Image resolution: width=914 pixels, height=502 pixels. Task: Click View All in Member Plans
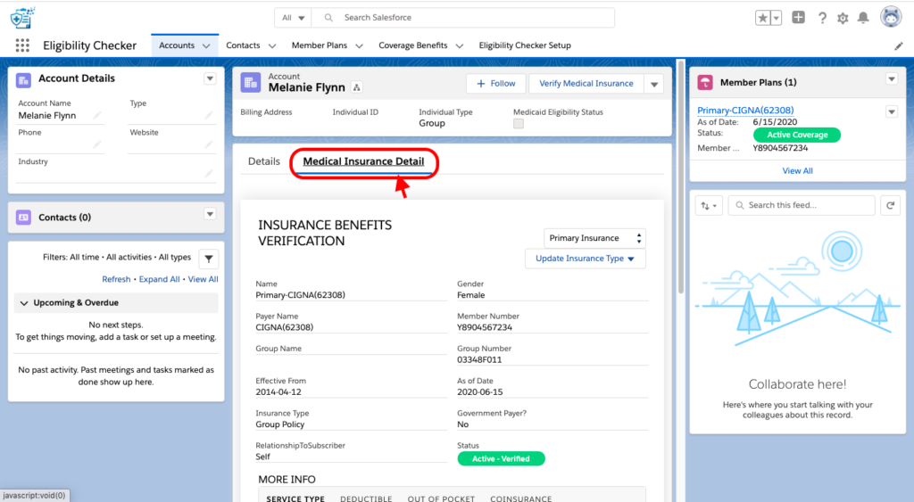coord(797,170)
